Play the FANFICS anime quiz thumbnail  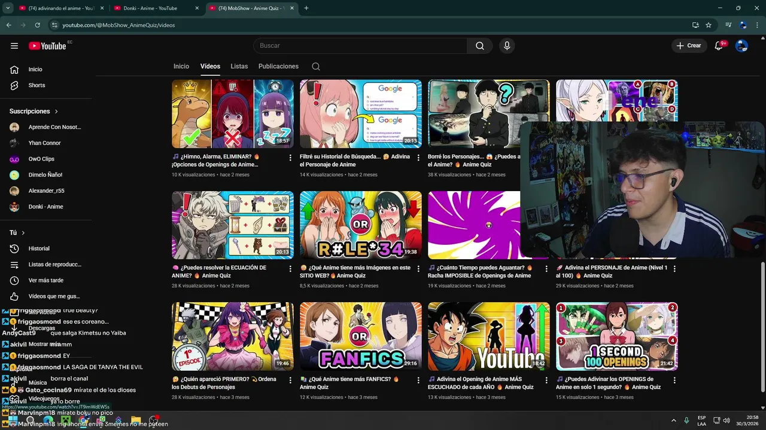pos(361,336)
